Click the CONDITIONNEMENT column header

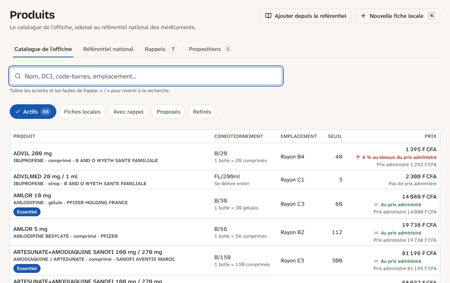point(238,136)
